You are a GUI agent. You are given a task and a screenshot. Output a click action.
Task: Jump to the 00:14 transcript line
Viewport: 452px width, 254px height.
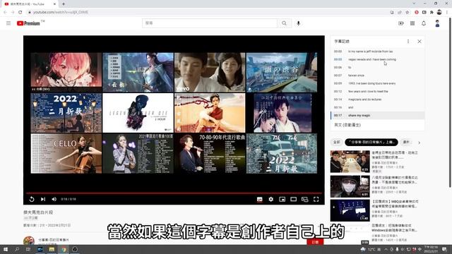tap(377, 99)
